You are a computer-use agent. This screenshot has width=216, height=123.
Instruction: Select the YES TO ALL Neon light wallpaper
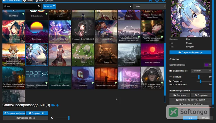(x=129, y=78)
